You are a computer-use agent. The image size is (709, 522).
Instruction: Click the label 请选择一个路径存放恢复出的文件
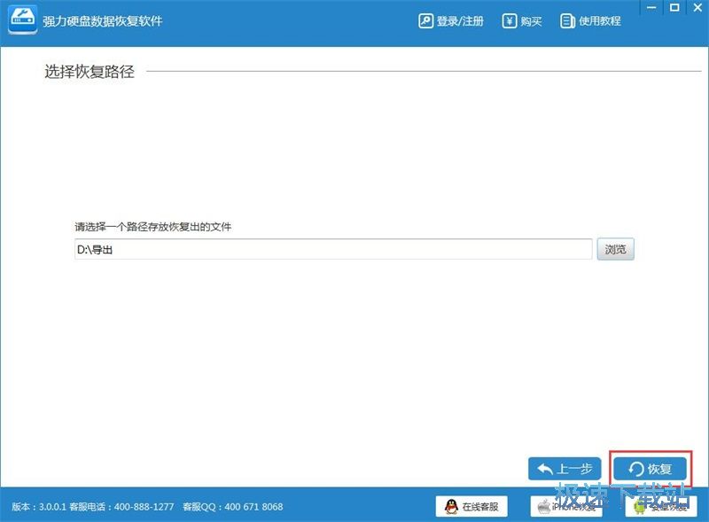pos(152,227)
